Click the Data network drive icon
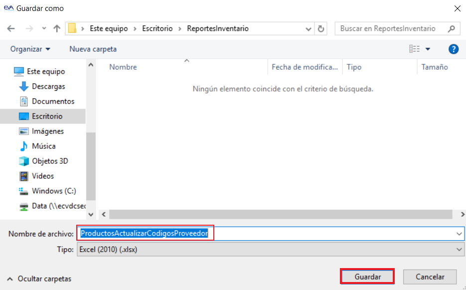Screen dimensions: 466x290 [x=24, y=206]
